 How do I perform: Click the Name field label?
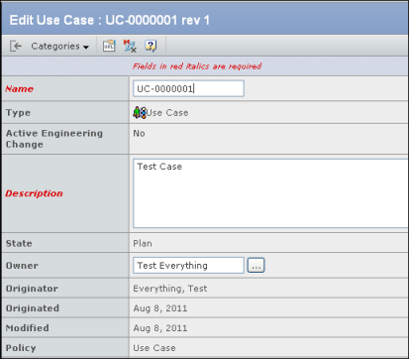point(20,89)
